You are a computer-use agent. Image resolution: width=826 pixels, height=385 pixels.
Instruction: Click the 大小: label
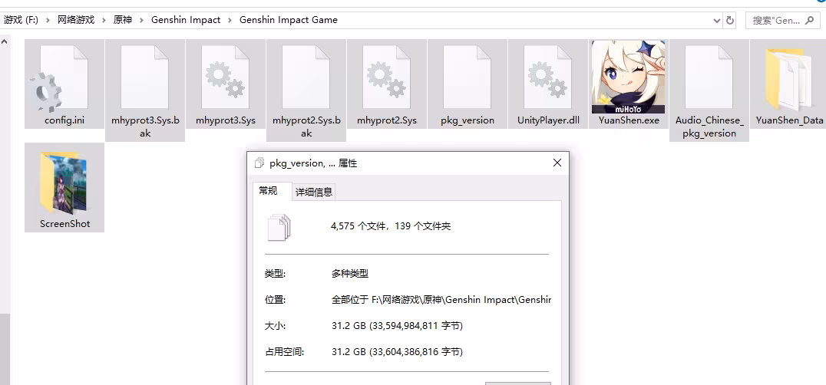(275, 326)
